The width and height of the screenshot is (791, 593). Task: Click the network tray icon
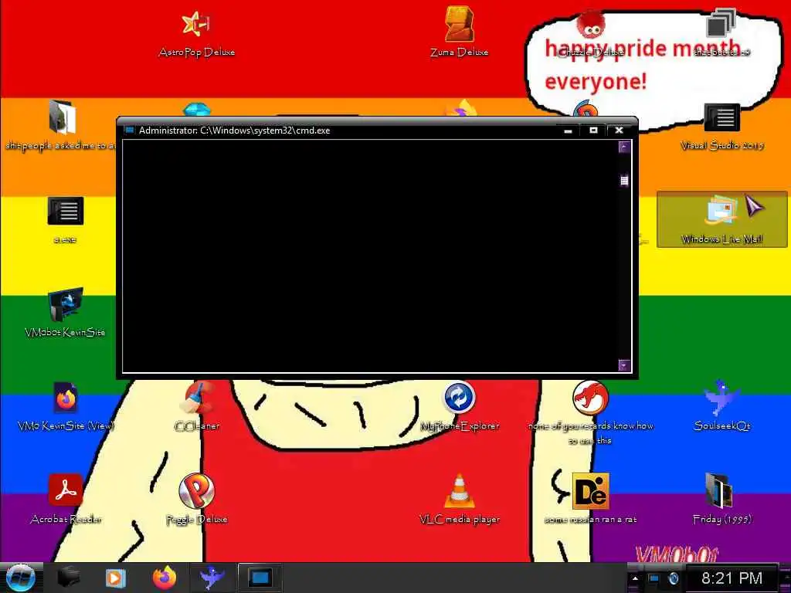click(654, 578)
